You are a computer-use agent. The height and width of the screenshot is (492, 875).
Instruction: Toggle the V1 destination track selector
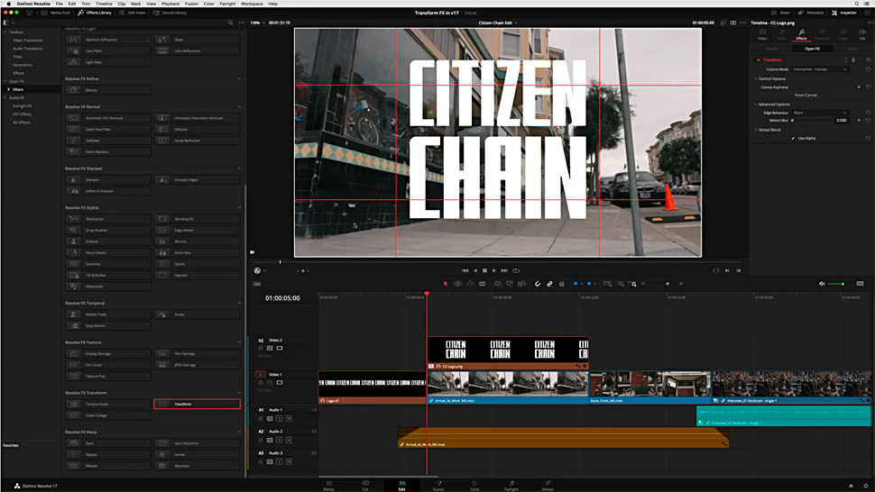coord(260,375)
